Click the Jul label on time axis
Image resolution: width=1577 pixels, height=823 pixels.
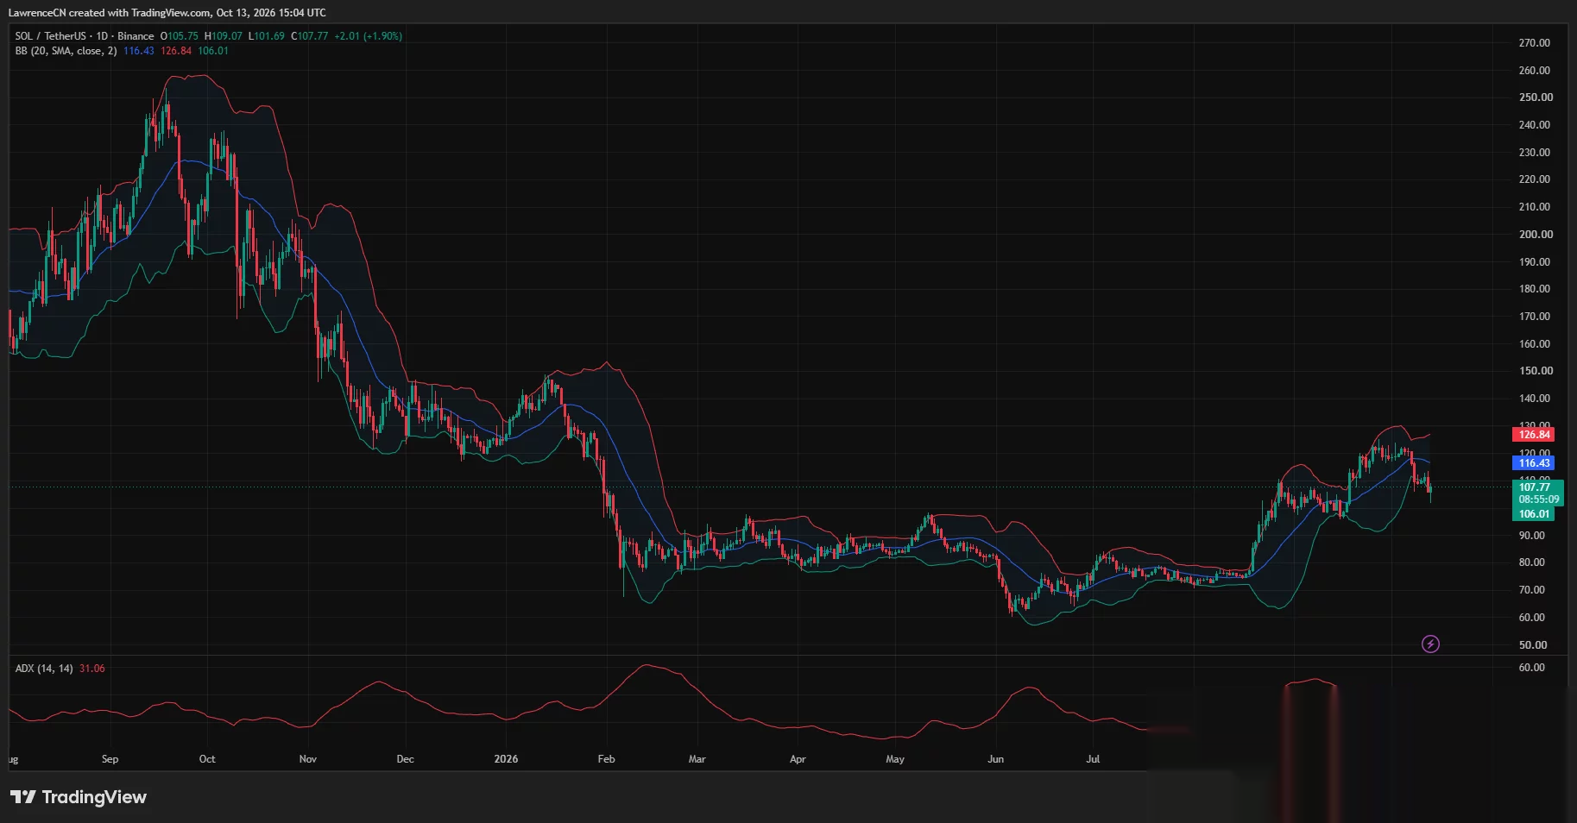tap(1093, 759)
